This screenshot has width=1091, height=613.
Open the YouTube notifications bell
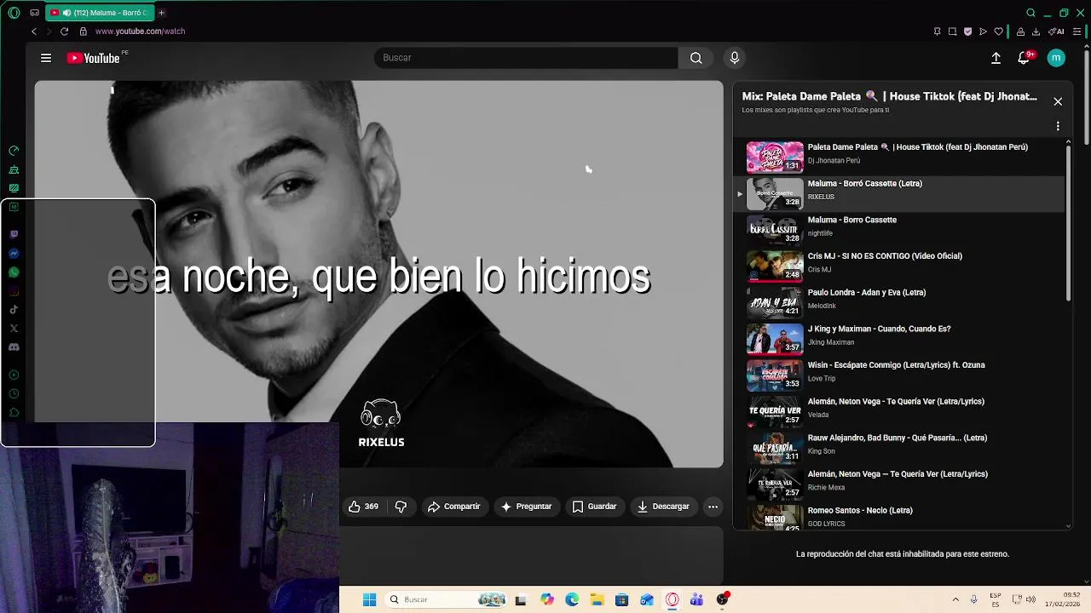1024,58
